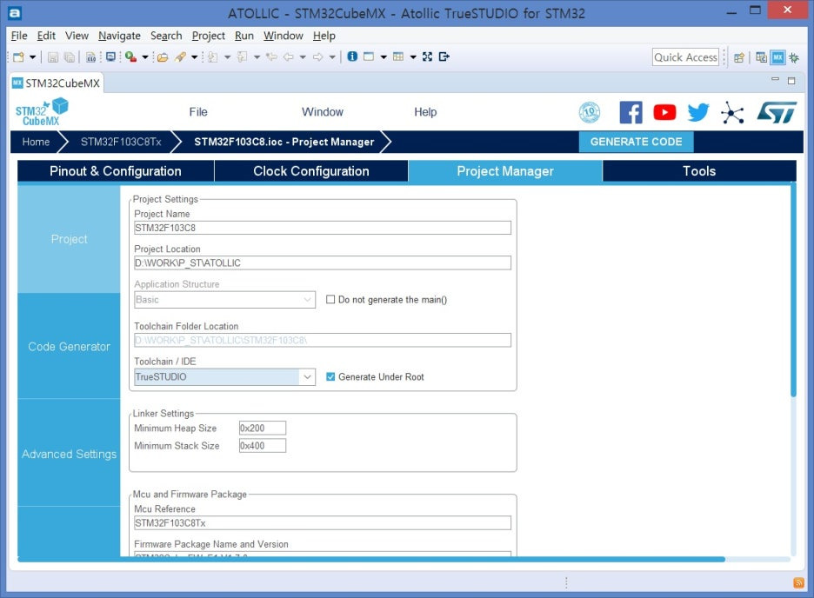Select the Project side section
This screenshot has width=814, height=598.
[69, 239]
